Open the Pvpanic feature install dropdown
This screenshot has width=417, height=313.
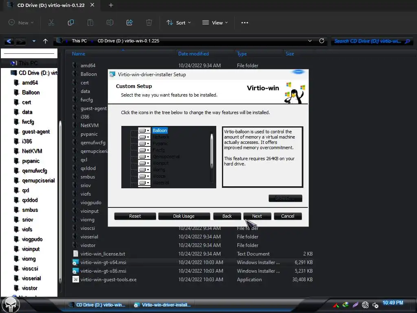pyautogui.click(x=144, y=143)
